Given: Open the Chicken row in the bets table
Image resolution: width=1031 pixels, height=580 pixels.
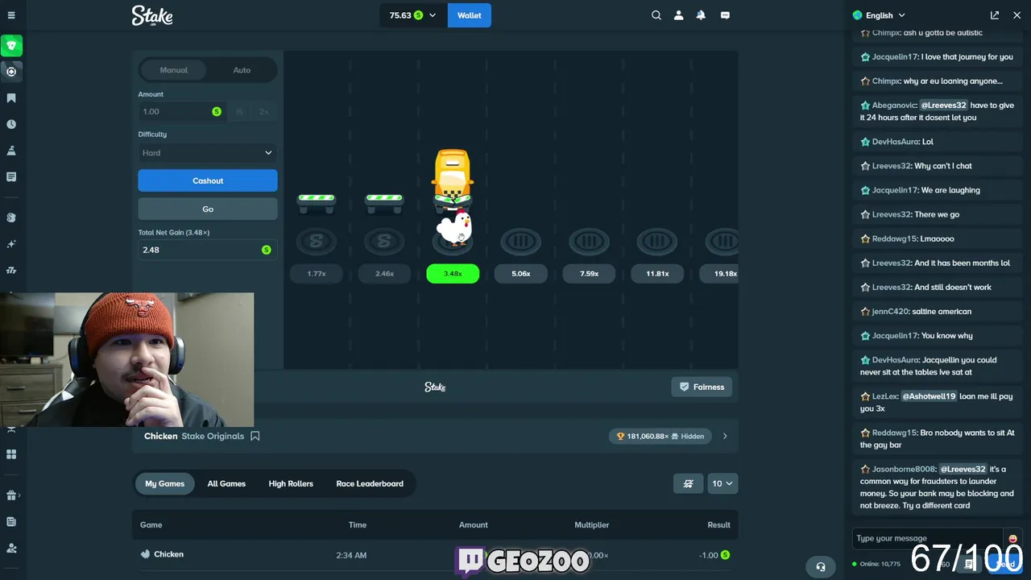Looking at the screenshot, I should (435, 554).
